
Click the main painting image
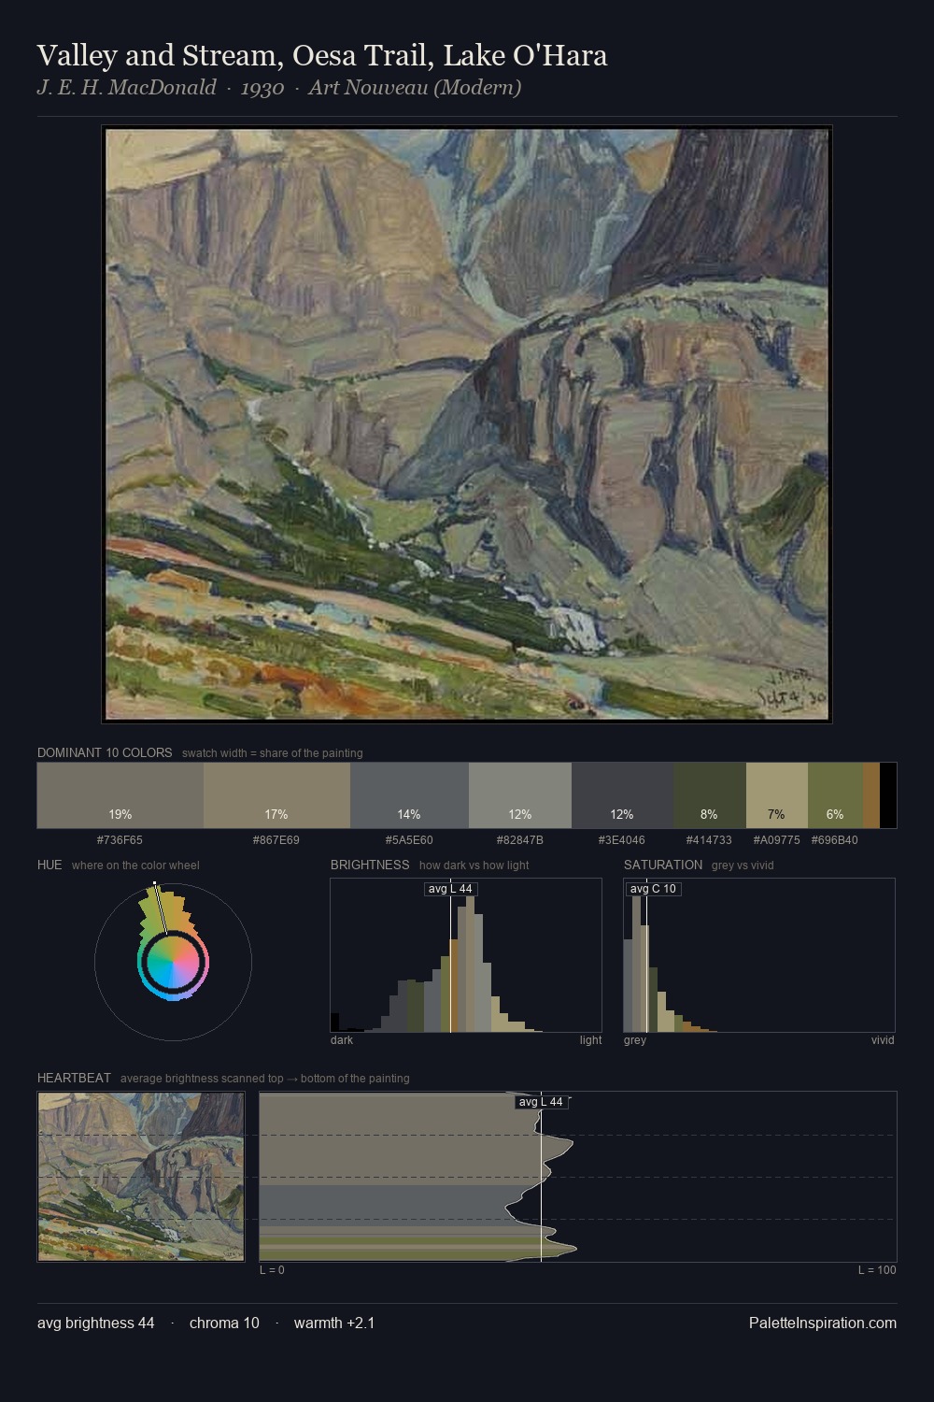click(x=467, y=424)
